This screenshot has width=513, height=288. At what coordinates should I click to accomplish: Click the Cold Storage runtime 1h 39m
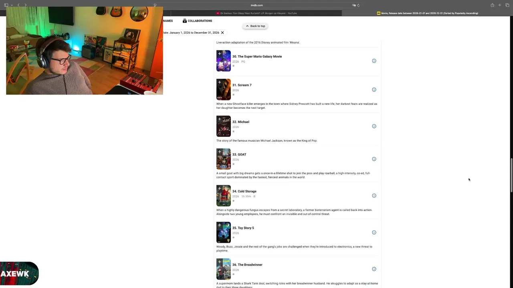(x=246, y=196)
